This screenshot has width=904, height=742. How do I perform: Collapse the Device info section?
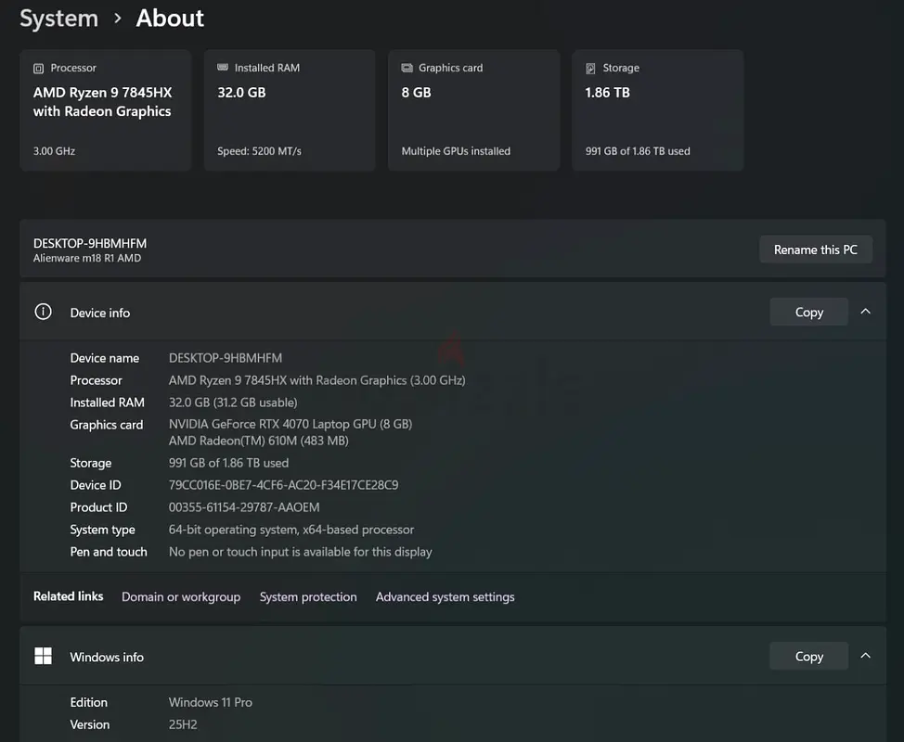[865, 312]
